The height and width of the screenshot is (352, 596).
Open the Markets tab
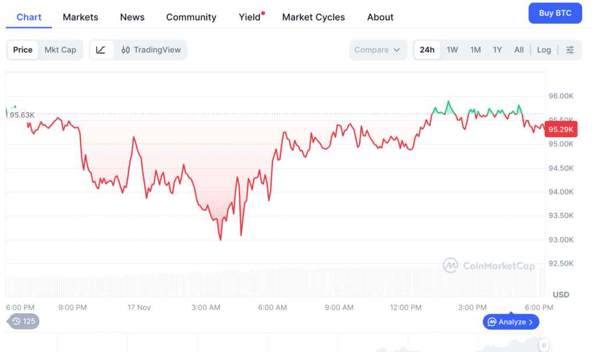point(80,17)
